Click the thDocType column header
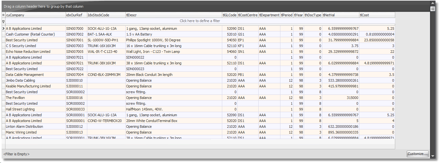This screenshot has height=163, width=439. tap(313, 15)
